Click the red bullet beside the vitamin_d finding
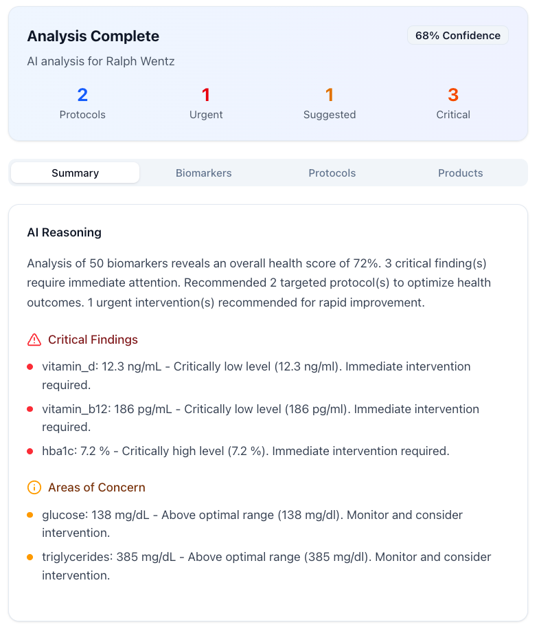 click(30, 367)
